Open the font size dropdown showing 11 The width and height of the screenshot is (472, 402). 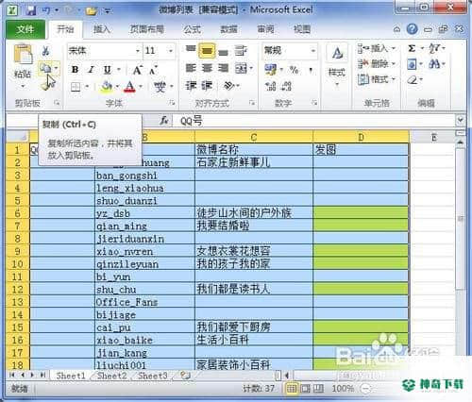click(x=170, y=51)
